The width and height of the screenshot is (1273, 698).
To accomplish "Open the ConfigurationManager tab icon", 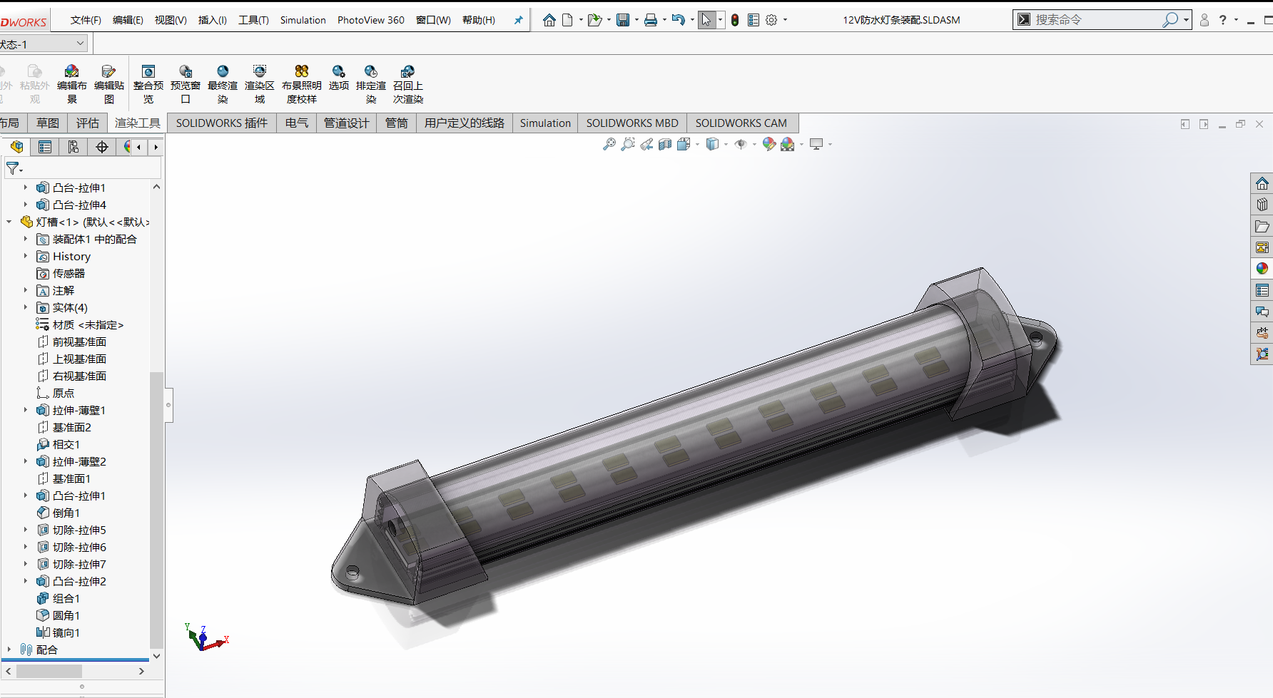I will point(73,147).
